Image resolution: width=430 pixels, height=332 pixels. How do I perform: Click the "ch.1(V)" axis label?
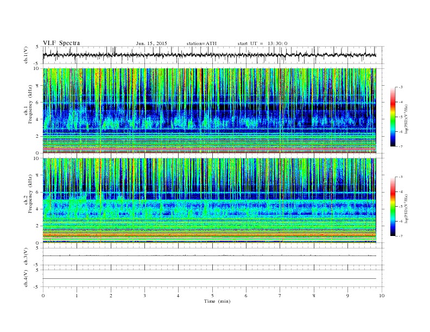point(26,55)
